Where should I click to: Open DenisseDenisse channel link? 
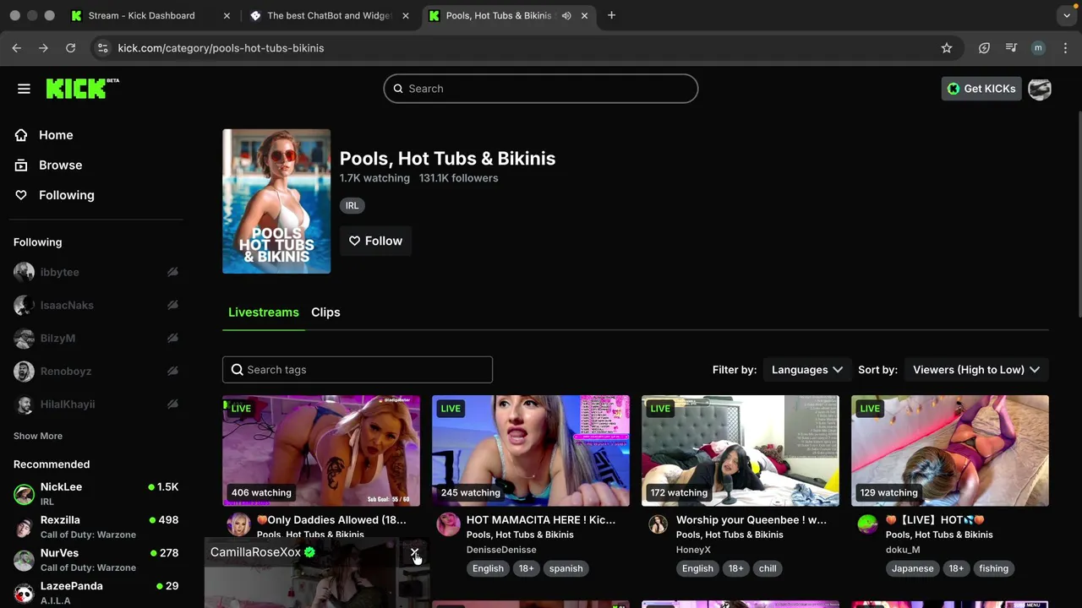pos(501,550)
